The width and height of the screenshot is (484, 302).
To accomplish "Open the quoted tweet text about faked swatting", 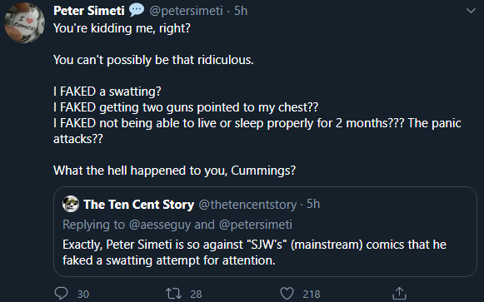I will (254, 252).
